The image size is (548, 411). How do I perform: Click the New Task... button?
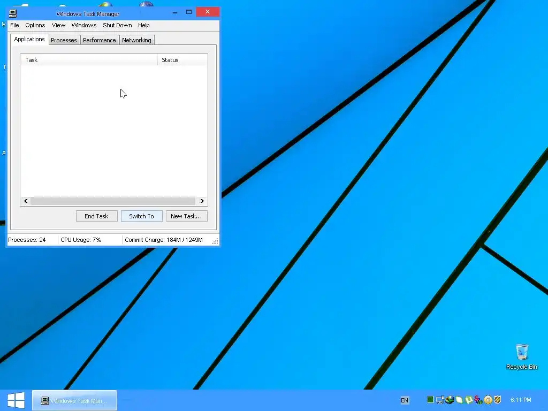pyautogui.click(x=186, y=216)
